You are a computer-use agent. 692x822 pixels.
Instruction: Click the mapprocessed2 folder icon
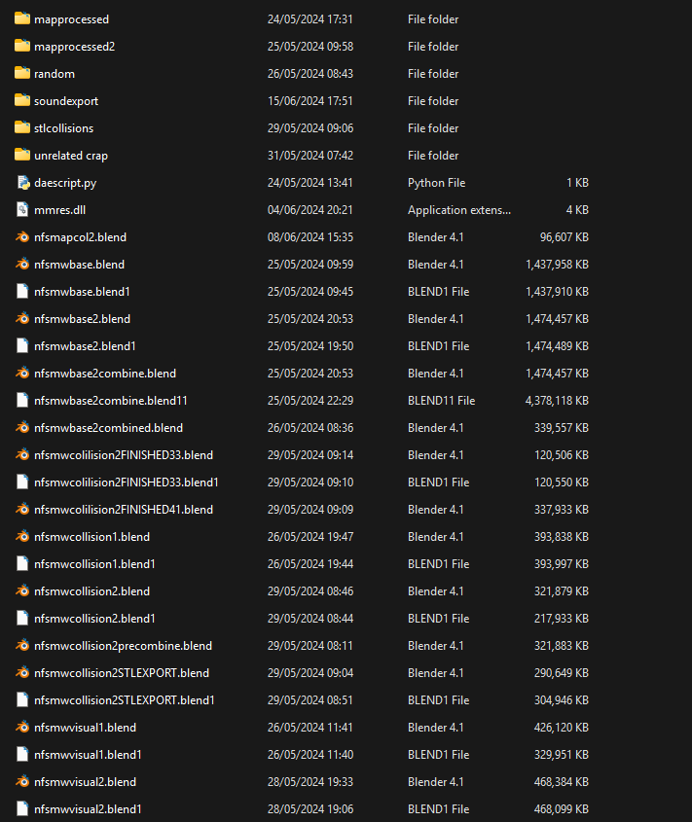coord(22,46)
